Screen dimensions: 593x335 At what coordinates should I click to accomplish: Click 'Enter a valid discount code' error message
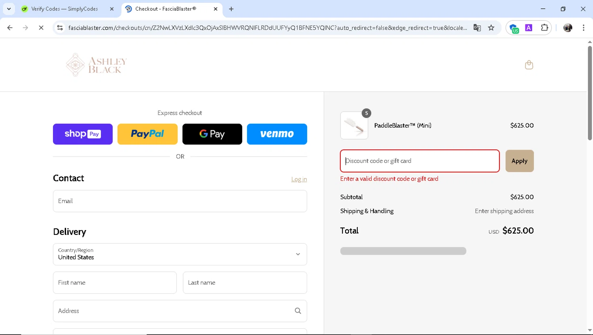pos(389,179)
